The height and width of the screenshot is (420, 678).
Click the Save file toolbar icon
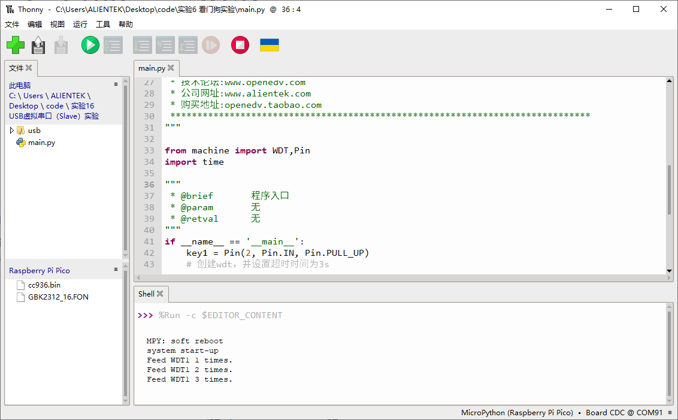[x=61, y=45]
